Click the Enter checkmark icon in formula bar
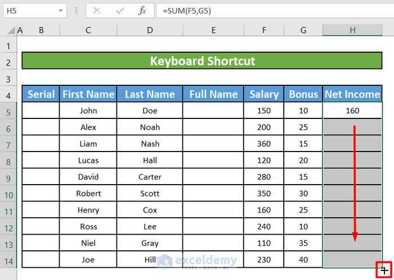Screen dimensions: 394x280 [x=120, y=11]
